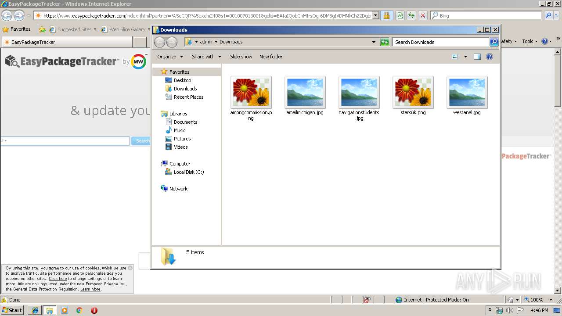Expand dropdown arrow after admin breadcrumb
Screen dimensions: 562x316
216,42
